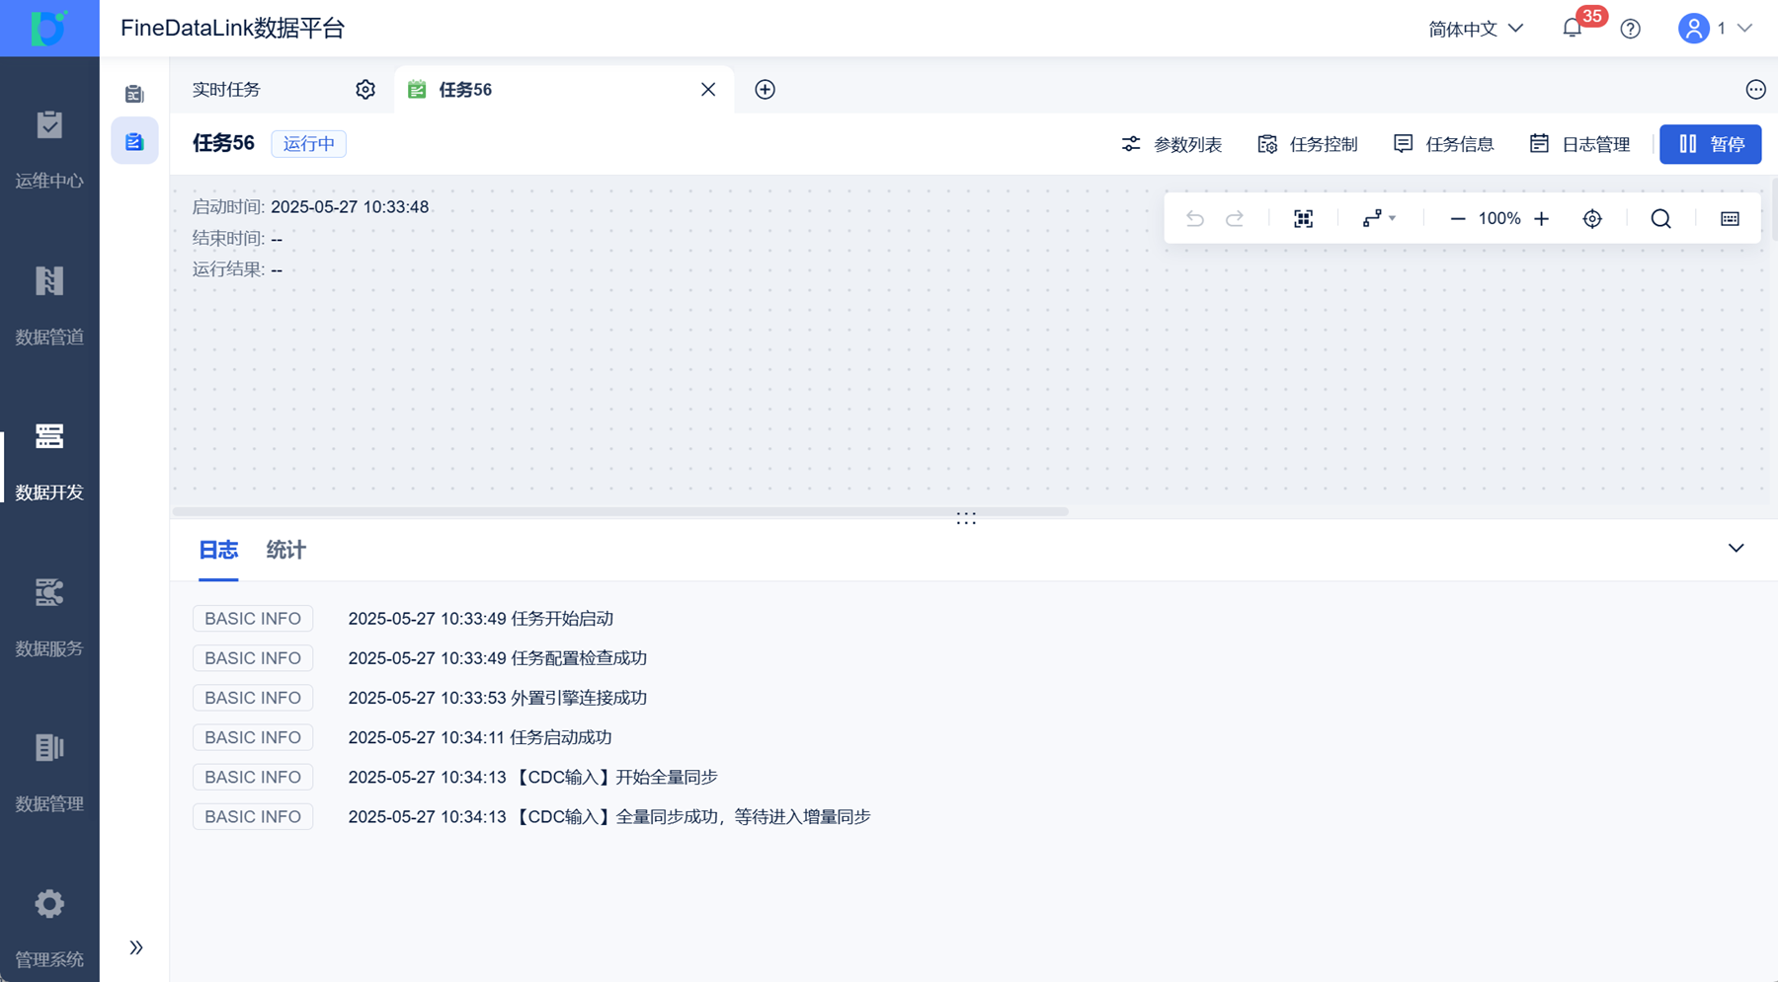
Task: Click the canvas horizontal scrollbar
Action: pyautogui.click(x=620, y=511)
